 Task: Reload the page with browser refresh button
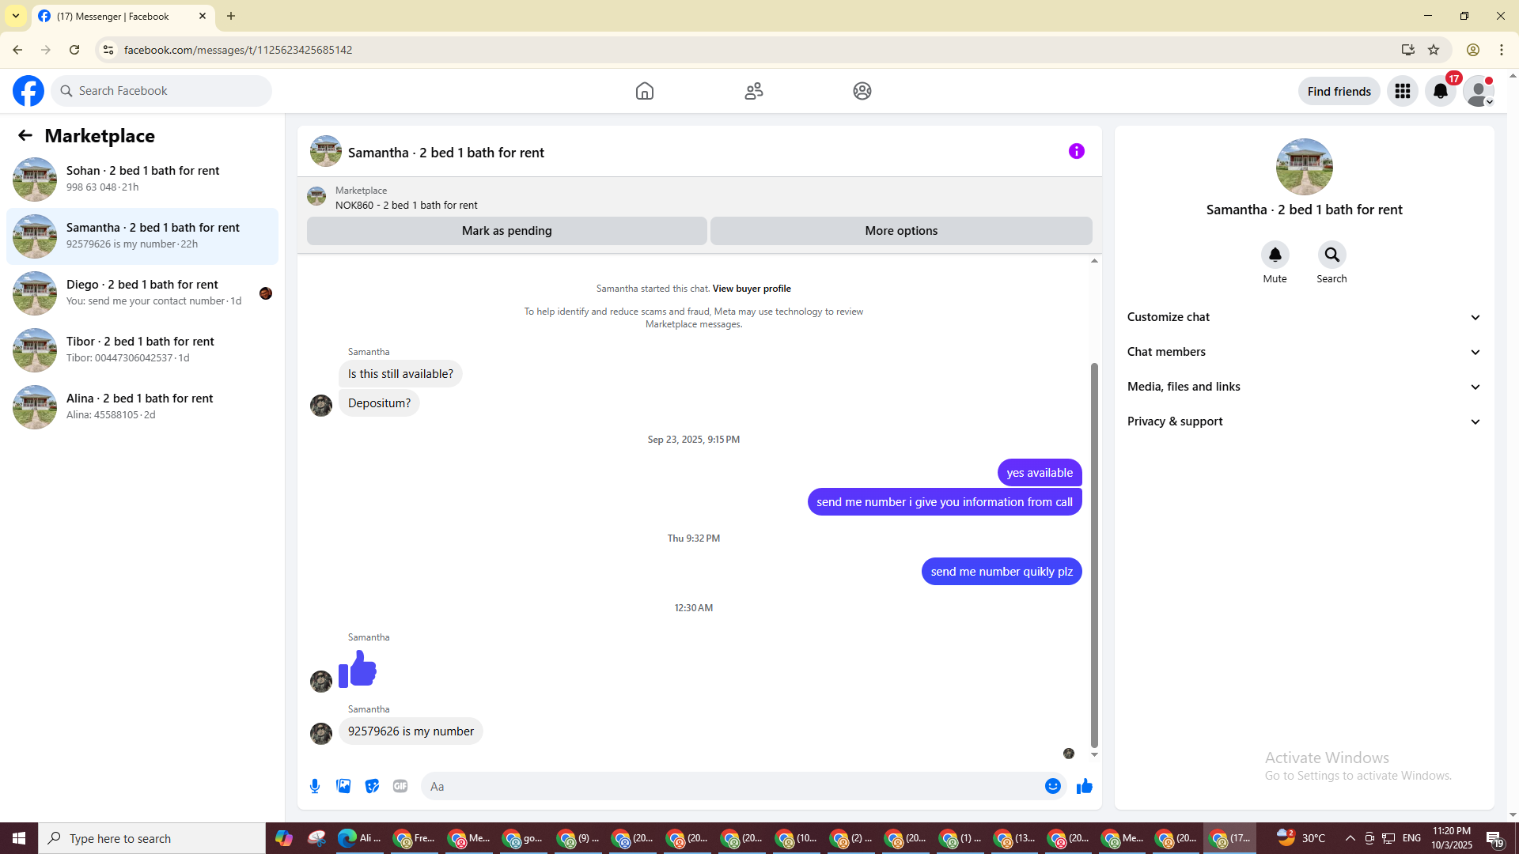coord(74,50)
